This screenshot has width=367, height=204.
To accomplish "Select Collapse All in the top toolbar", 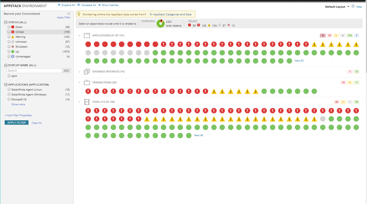I will tap(88, 5).
